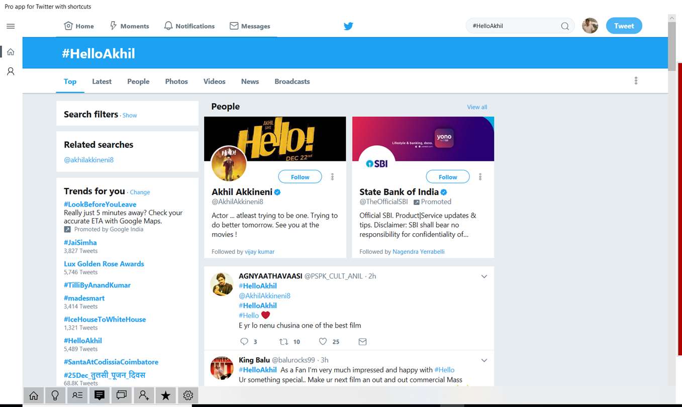Click Akhil Akkineni's round profile avatar
This screenshot has width=682, height=407.
coord(229,163)
